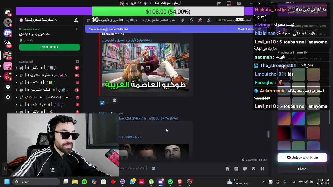This screenshot has width=333, height=187.
Task: Open Brave browser from the taskbar
Action: tap(180, 182)
